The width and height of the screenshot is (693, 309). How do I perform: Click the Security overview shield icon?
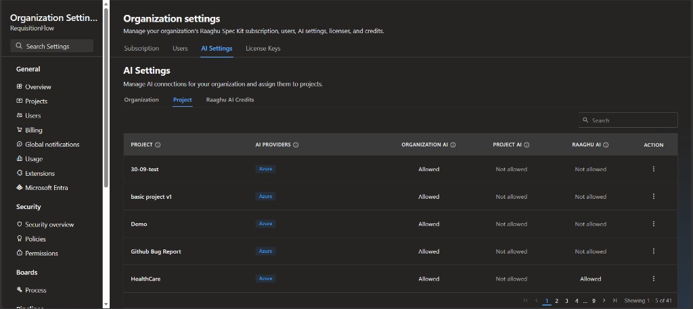[20, 224]
